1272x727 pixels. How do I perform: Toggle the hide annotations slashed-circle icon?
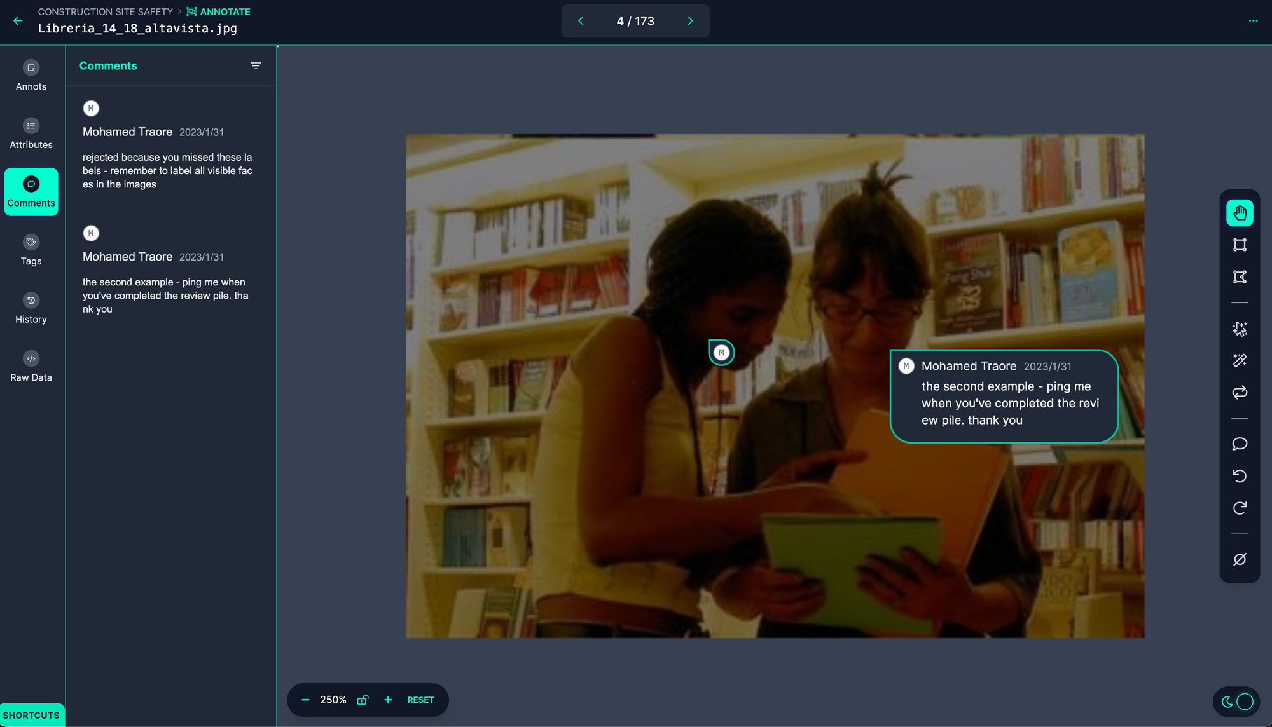pyautogui.click(x=1240, y=559)
